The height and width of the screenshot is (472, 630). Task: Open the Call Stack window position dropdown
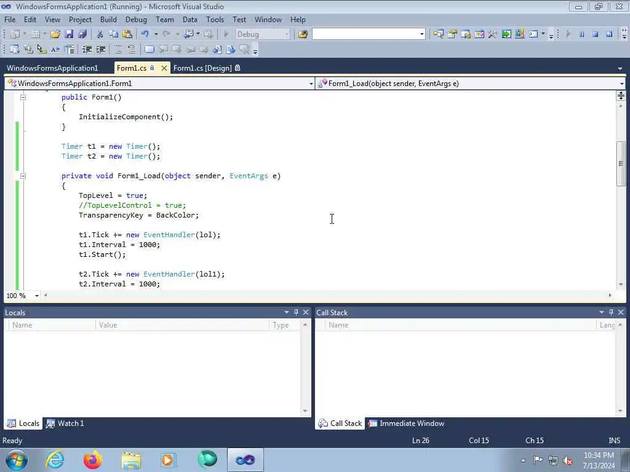click(602, 312)
